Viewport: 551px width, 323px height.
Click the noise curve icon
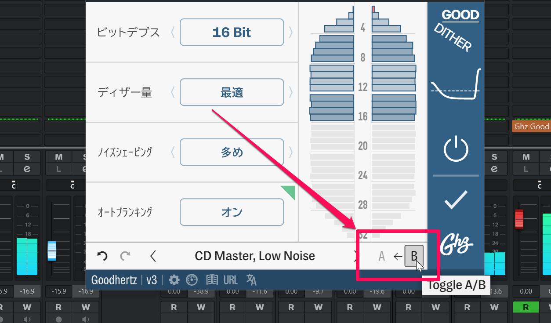coord(456,85)
